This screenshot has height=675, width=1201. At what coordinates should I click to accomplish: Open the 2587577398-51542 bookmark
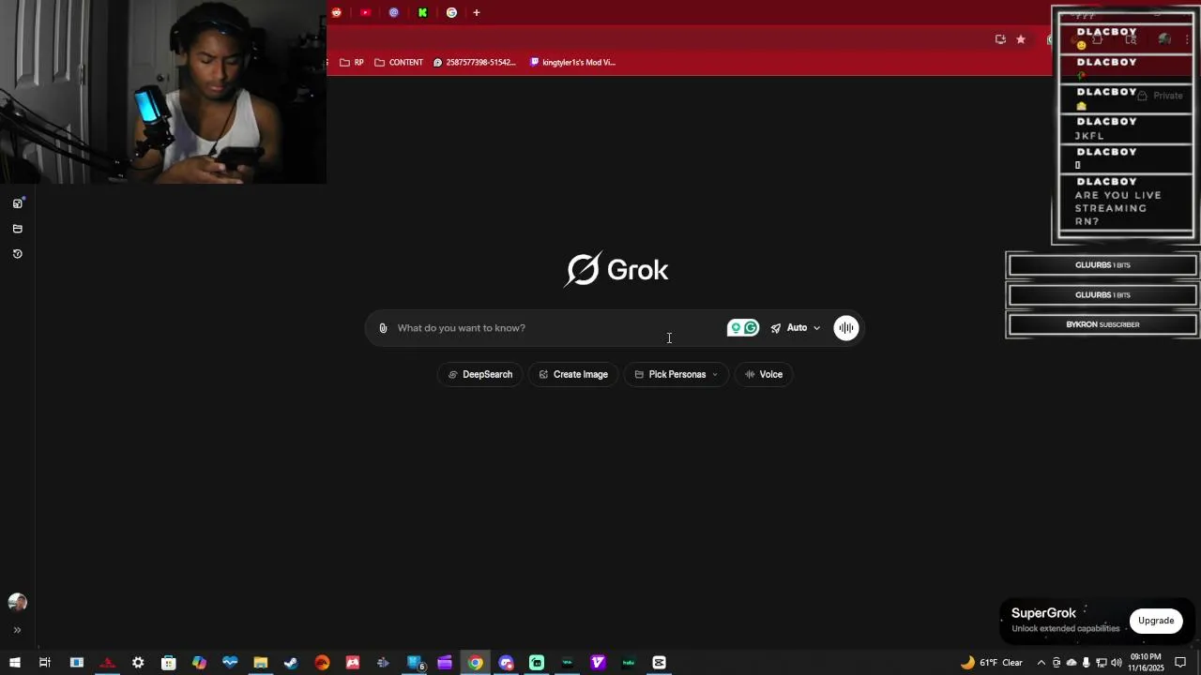pos(475,63)
